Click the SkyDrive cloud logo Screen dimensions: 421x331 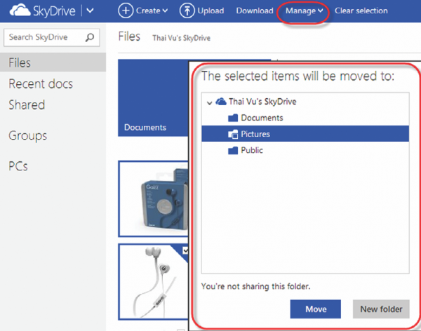[x=20, y=11]
